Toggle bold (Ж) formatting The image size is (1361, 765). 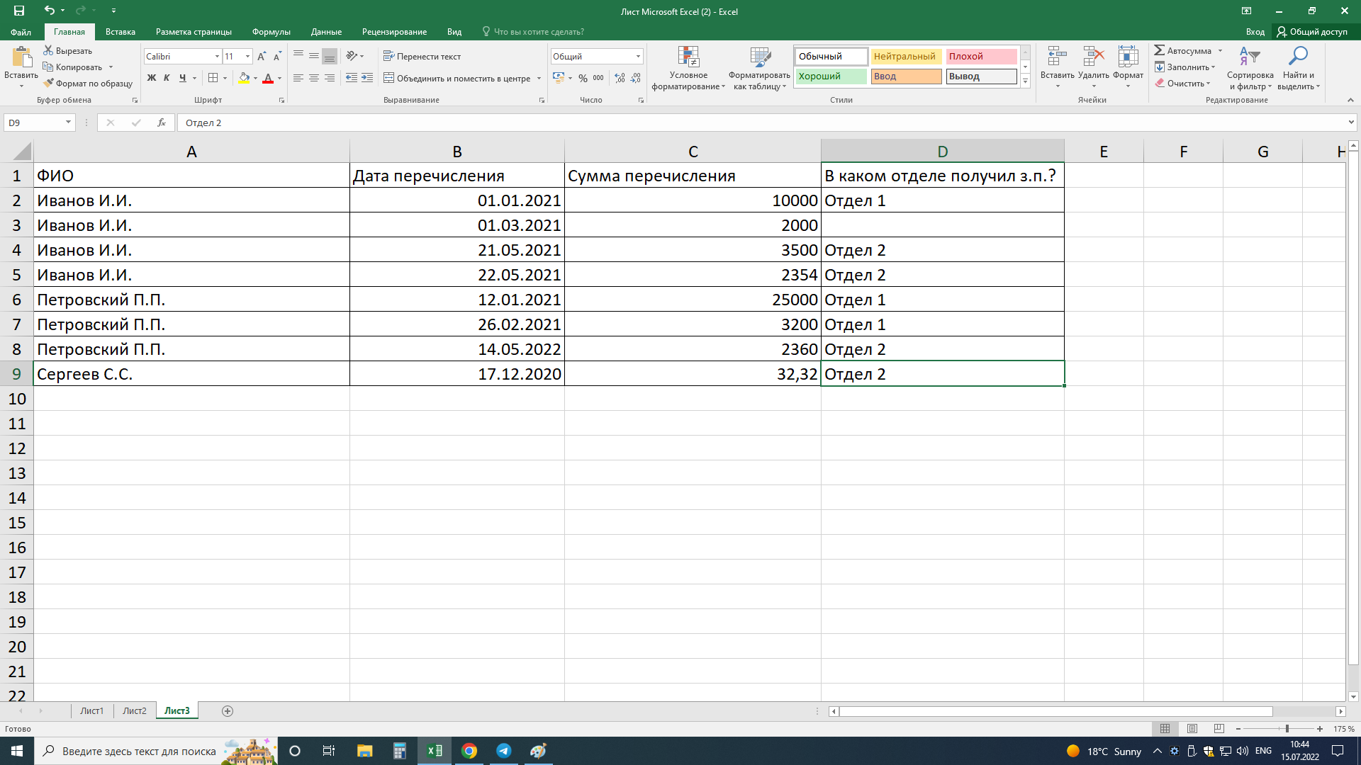tap(151, 78)
